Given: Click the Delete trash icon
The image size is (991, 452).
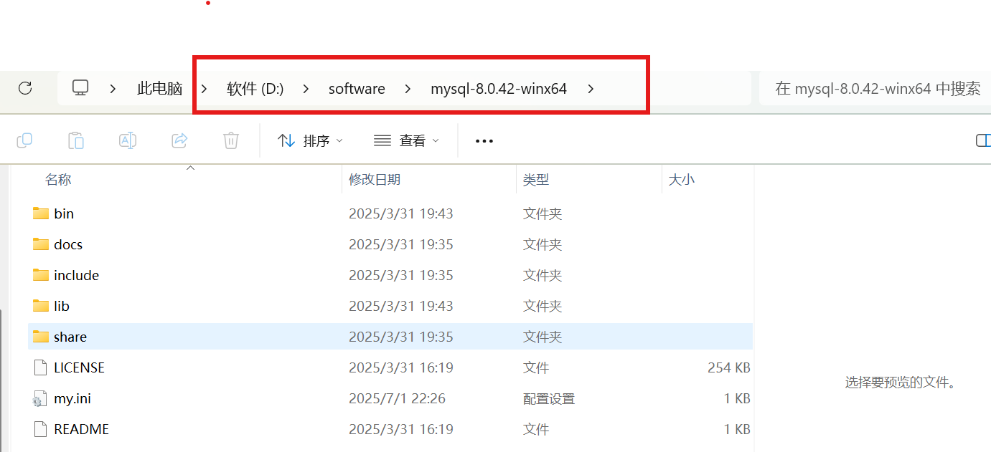Looking at the screenshot, I should [x=231, y=140].
